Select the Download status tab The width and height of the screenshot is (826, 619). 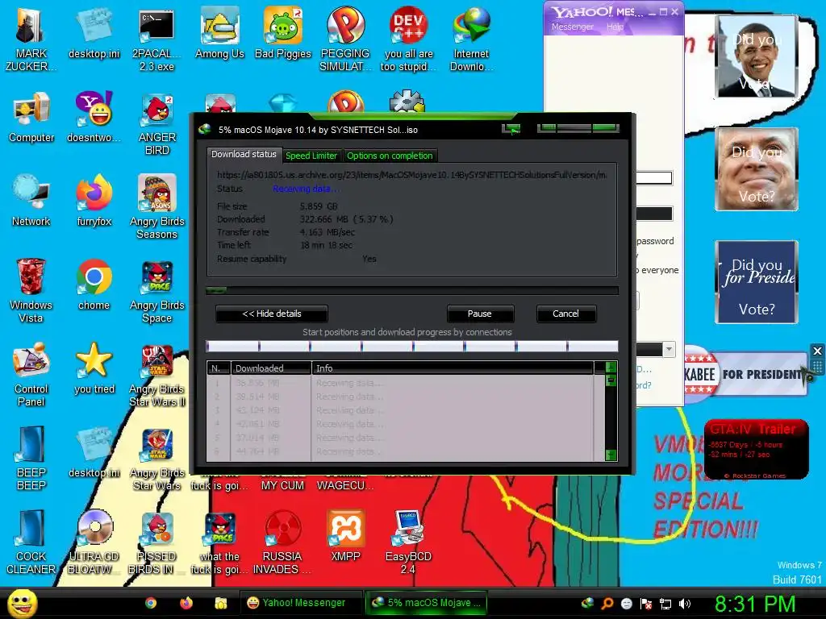coord(244,154)
